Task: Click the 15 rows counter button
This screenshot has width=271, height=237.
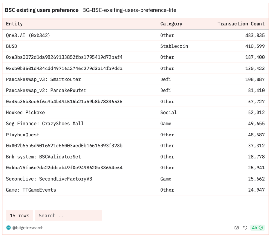Action: point(20,216)
